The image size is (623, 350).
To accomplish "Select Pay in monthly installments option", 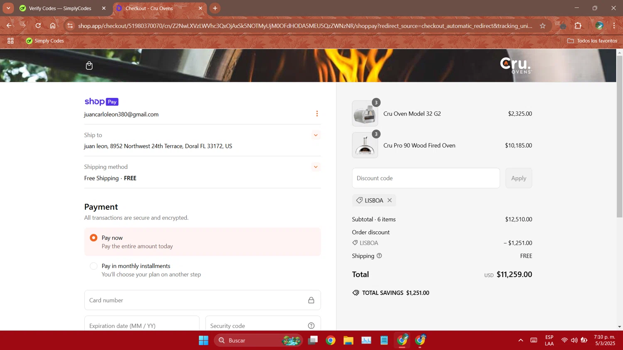I will (x=93, y=266).
